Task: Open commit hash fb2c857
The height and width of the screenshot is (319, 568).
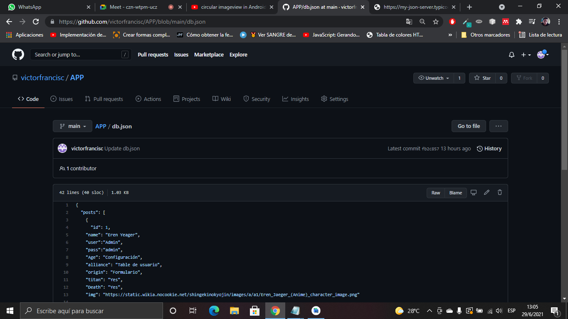Action: 430,149
